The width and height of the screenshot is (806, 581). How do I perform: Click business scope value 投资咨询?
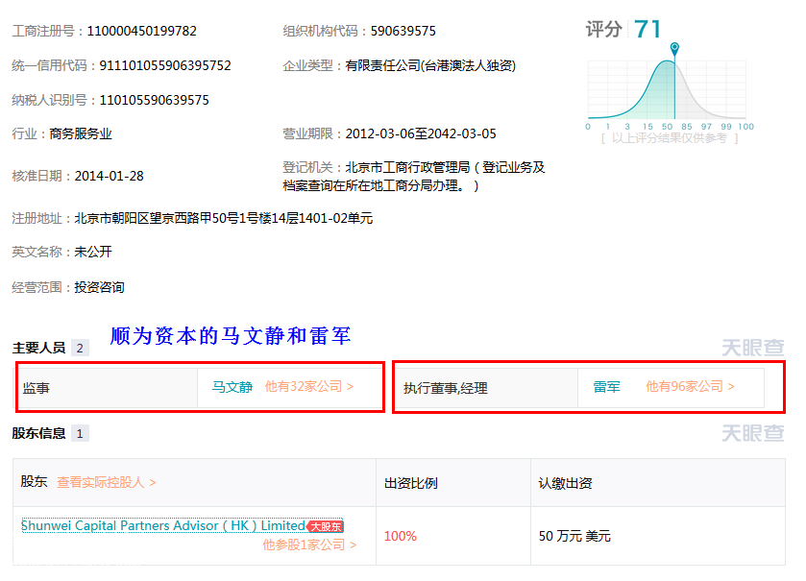point(99,287)
